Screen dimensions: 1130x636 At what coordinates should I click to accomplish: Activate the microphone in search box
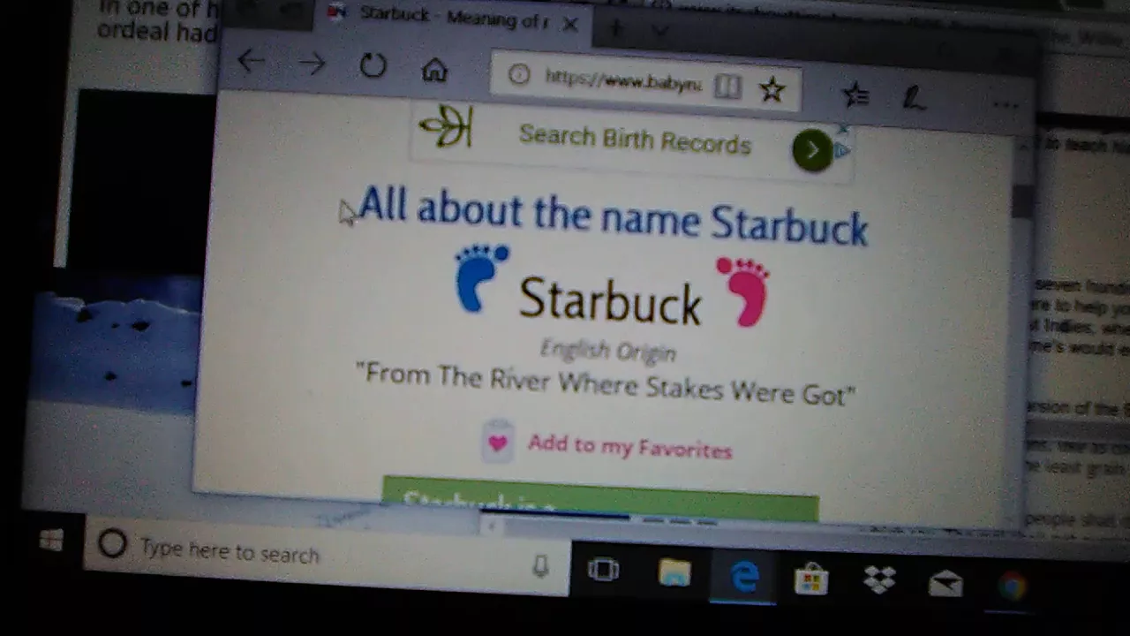pyautogui.click(x=541, y=566)
